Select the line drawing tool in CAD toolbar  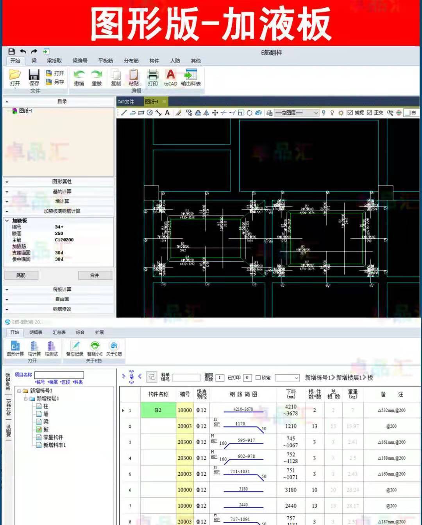click(124, 113)
